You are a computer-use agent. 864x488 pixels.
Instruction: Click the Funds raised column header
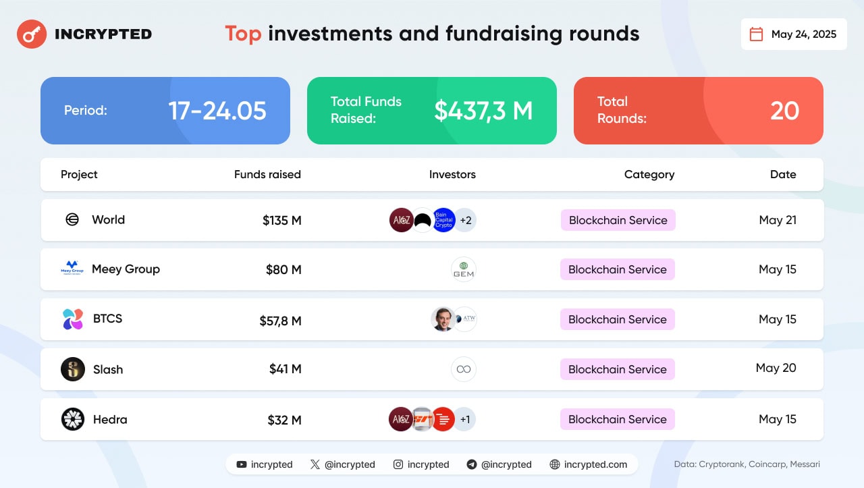pyautogui.click(x=267, y=174)
